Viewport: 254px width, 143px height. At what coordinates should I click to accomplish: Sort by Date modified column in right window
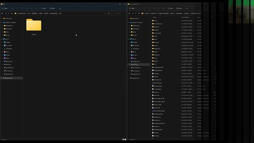pyautogui.click(x=185, y=17)
